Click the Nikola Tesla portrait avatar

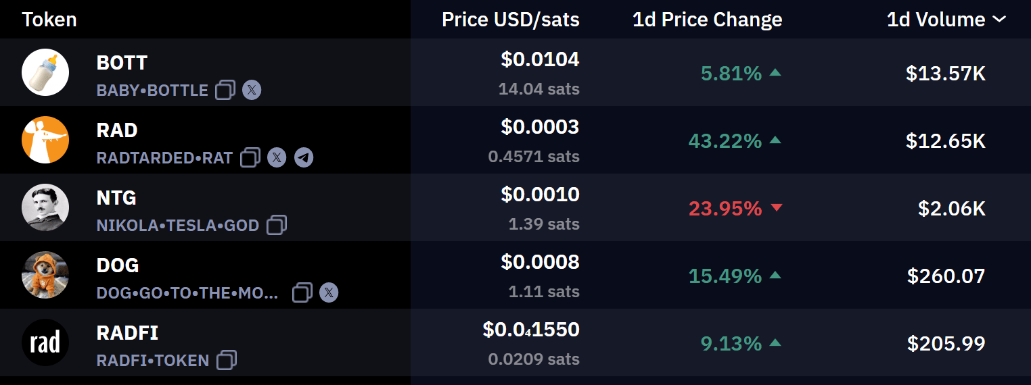(45, 207)
